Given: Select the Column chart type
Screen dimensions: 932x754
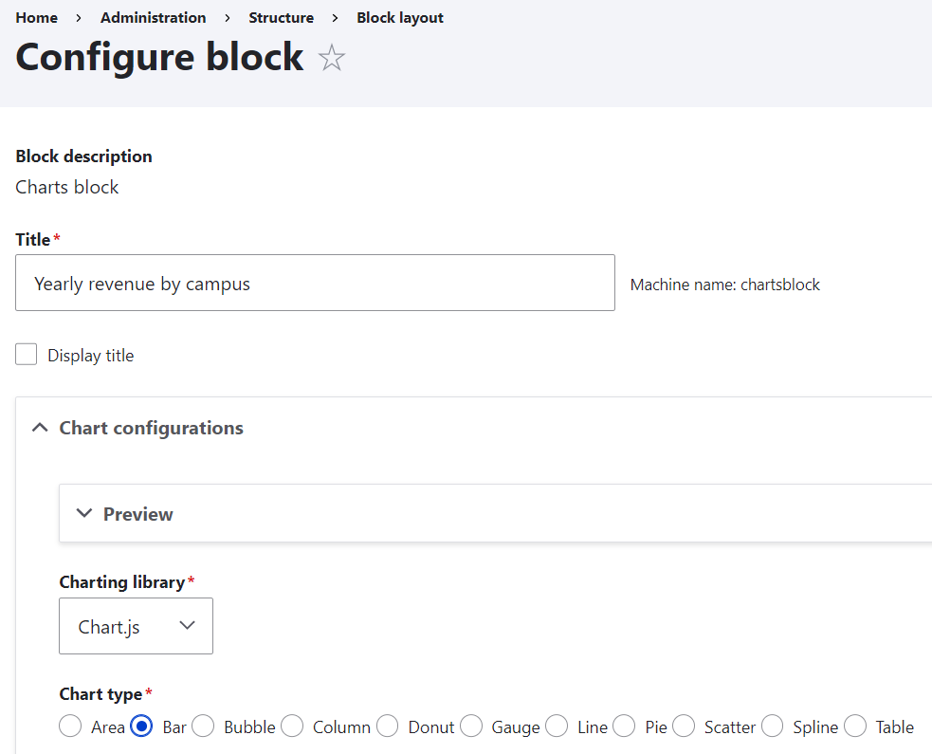Looking at the screenshot, I should (291, 726).
